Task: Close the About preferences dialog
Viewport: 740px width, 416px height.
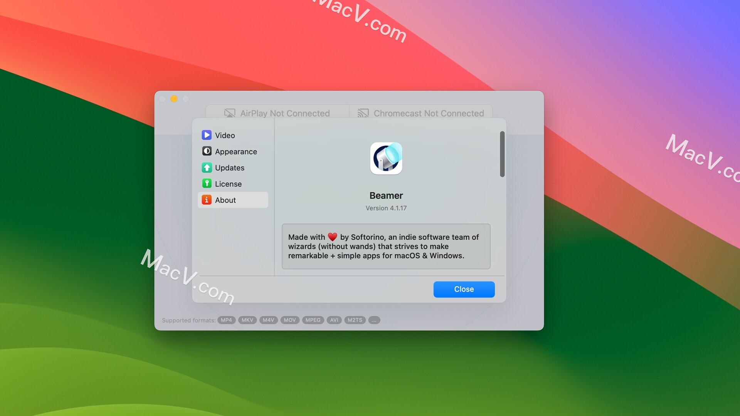Action: pyautogui.click(x=464, y=289)
